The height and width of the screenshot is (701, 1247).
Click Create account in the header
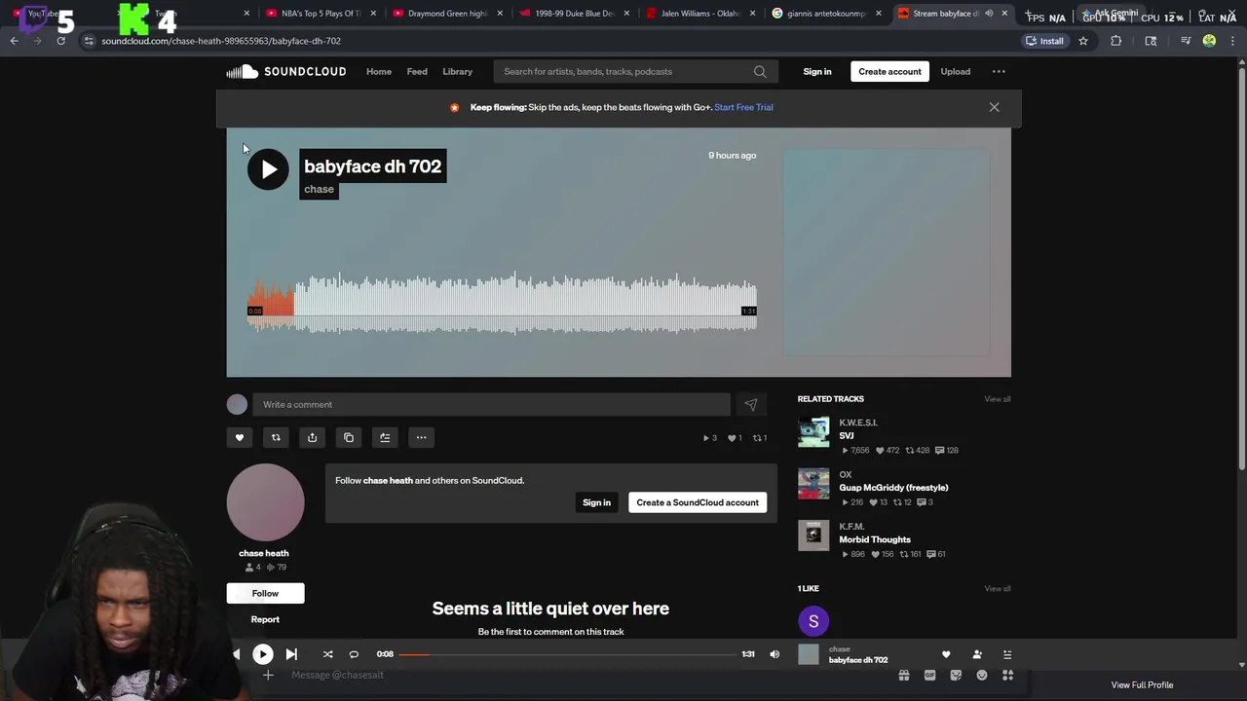click(x=889, y=71)
